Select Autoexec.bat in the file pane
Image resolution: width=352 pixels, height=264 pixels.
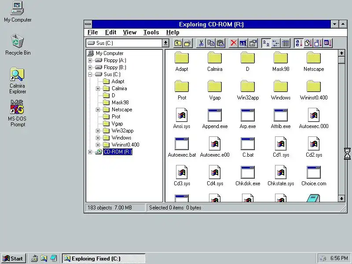(x=182, y=147)
